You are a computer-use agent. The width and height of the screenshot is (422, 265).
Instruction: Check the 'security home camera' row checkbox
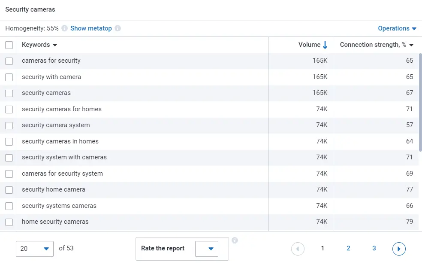(9, 190)
